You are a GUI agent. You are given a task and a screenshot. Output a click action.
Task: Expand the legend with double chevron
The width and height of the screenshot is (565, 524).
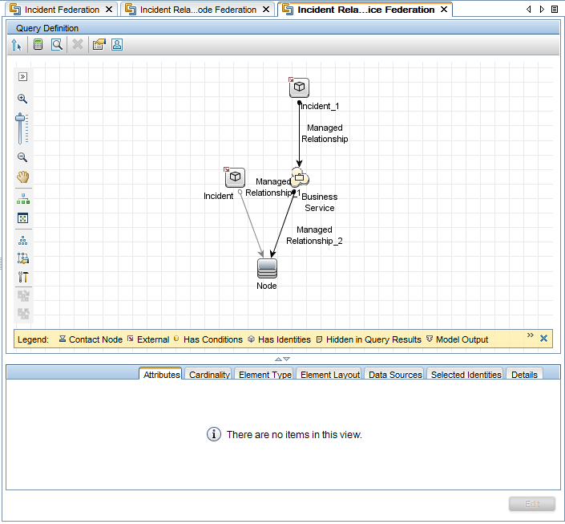[x=530, y=335]
